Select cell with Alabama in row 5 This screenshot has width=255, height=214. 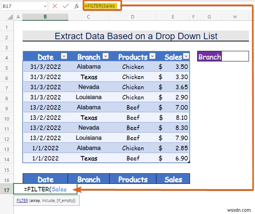pos(89,67)
